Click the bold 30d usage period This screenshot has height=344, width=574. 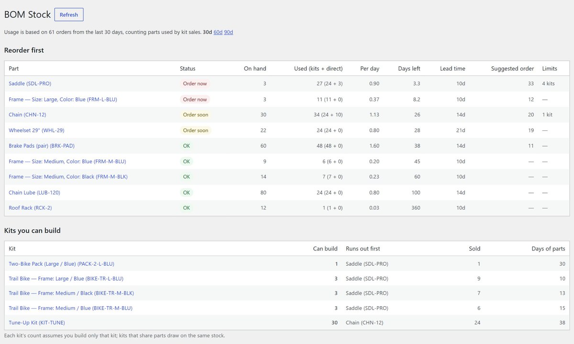207,32
